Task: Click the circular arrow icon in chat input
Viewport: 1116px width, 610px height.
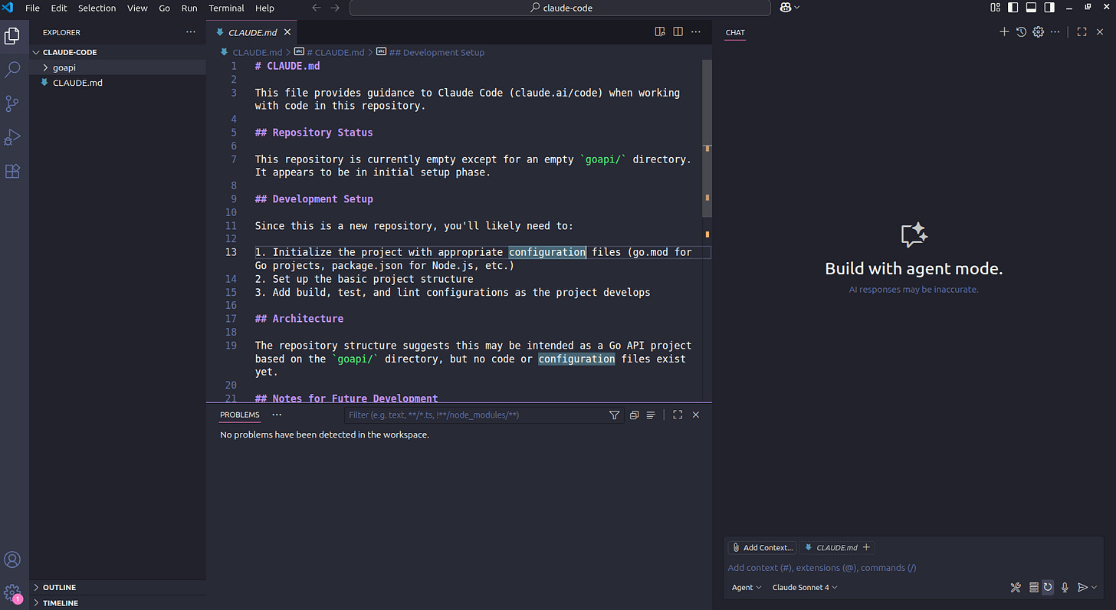Action: tap(1048, 588)
